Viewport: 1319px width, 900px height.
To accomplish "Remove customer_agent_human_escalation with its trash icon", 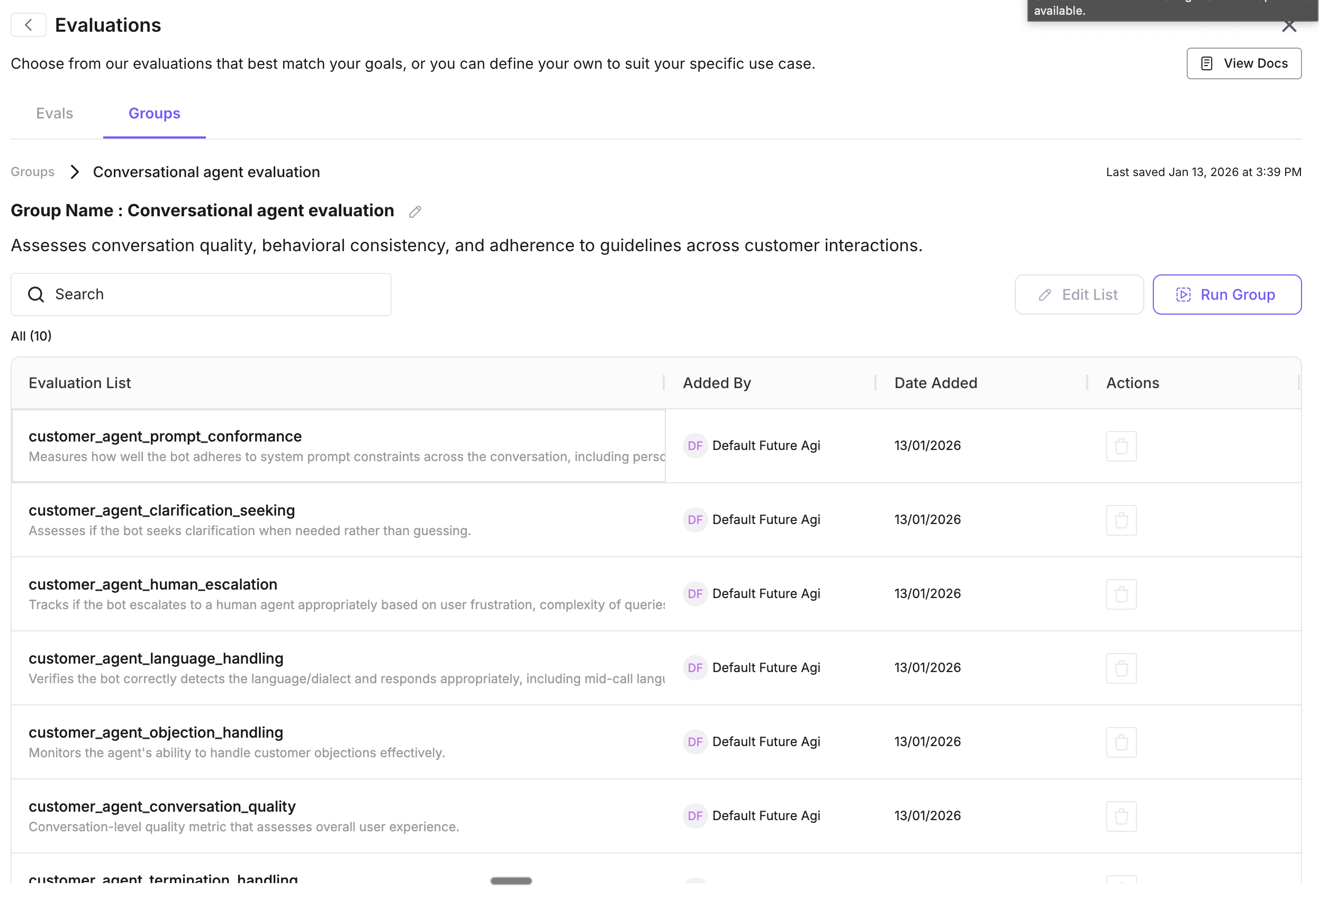I will tap(1121, 594).
